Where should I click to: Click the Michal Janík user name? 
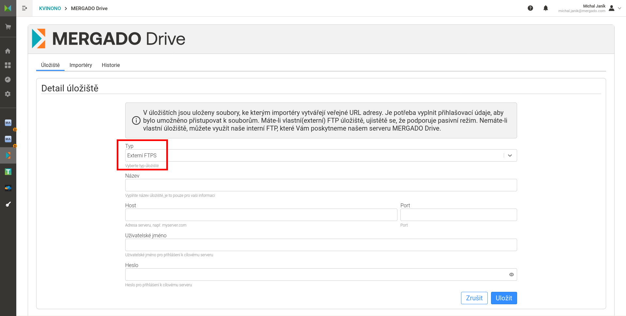pos(594,6)
